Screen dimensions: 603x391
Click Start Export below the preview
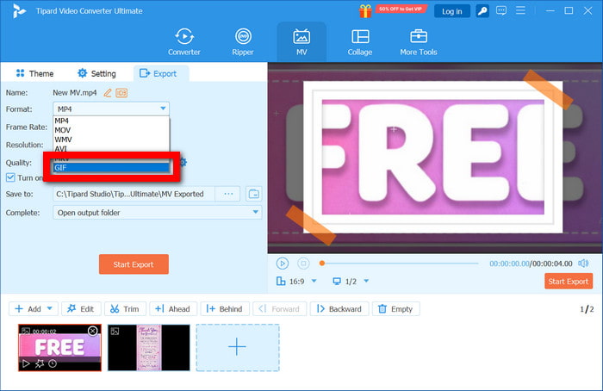point(569,282)
